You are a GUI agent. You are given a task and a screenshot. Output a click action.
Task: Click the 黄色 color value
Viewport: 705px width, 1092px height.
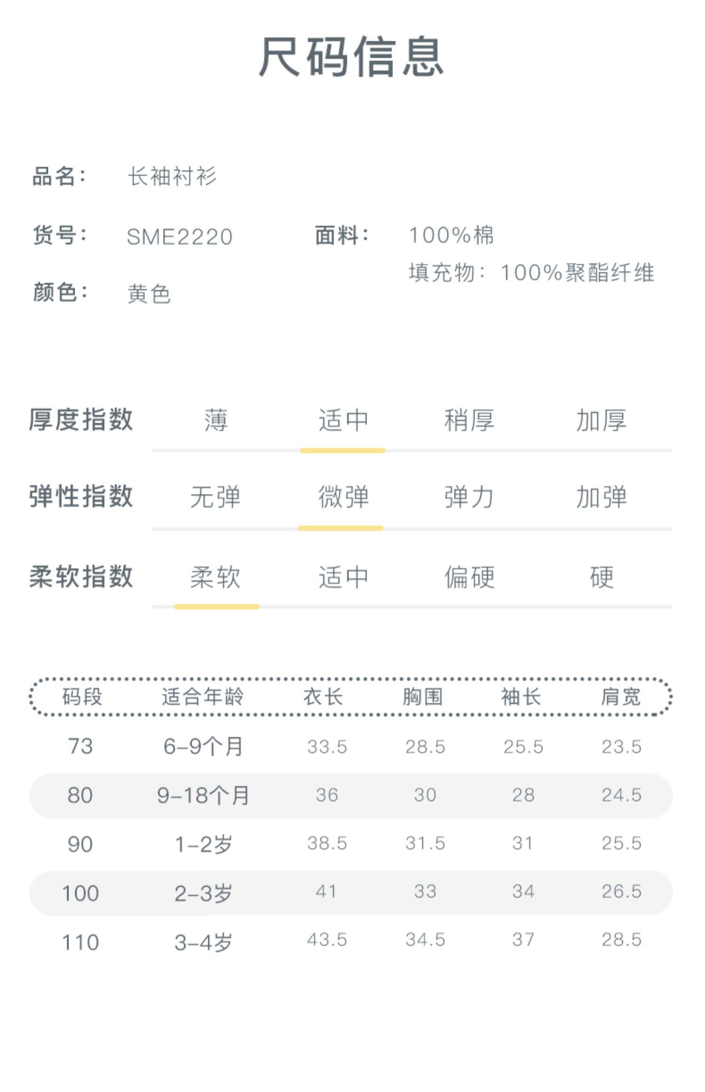(x=149, y=294)
